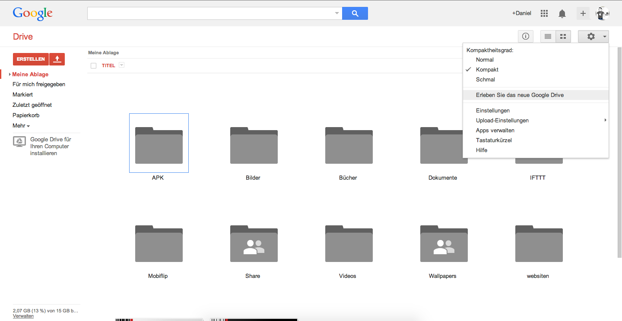The height and width of the screenshot is (321, 622).
Task: Open Für mich freigegeben
Action: point(39,84)
